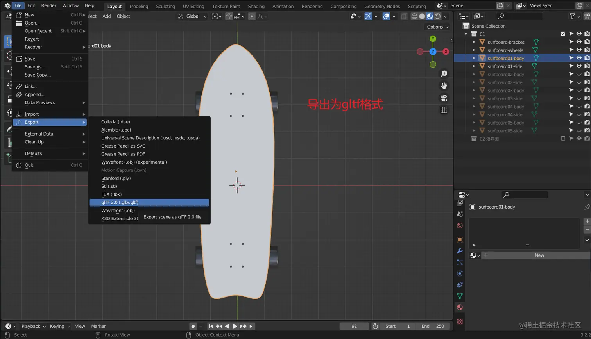This screenshot has width=591, height=339.
Task: Switch to the Shading workspace tab
Action: point(256,6)
